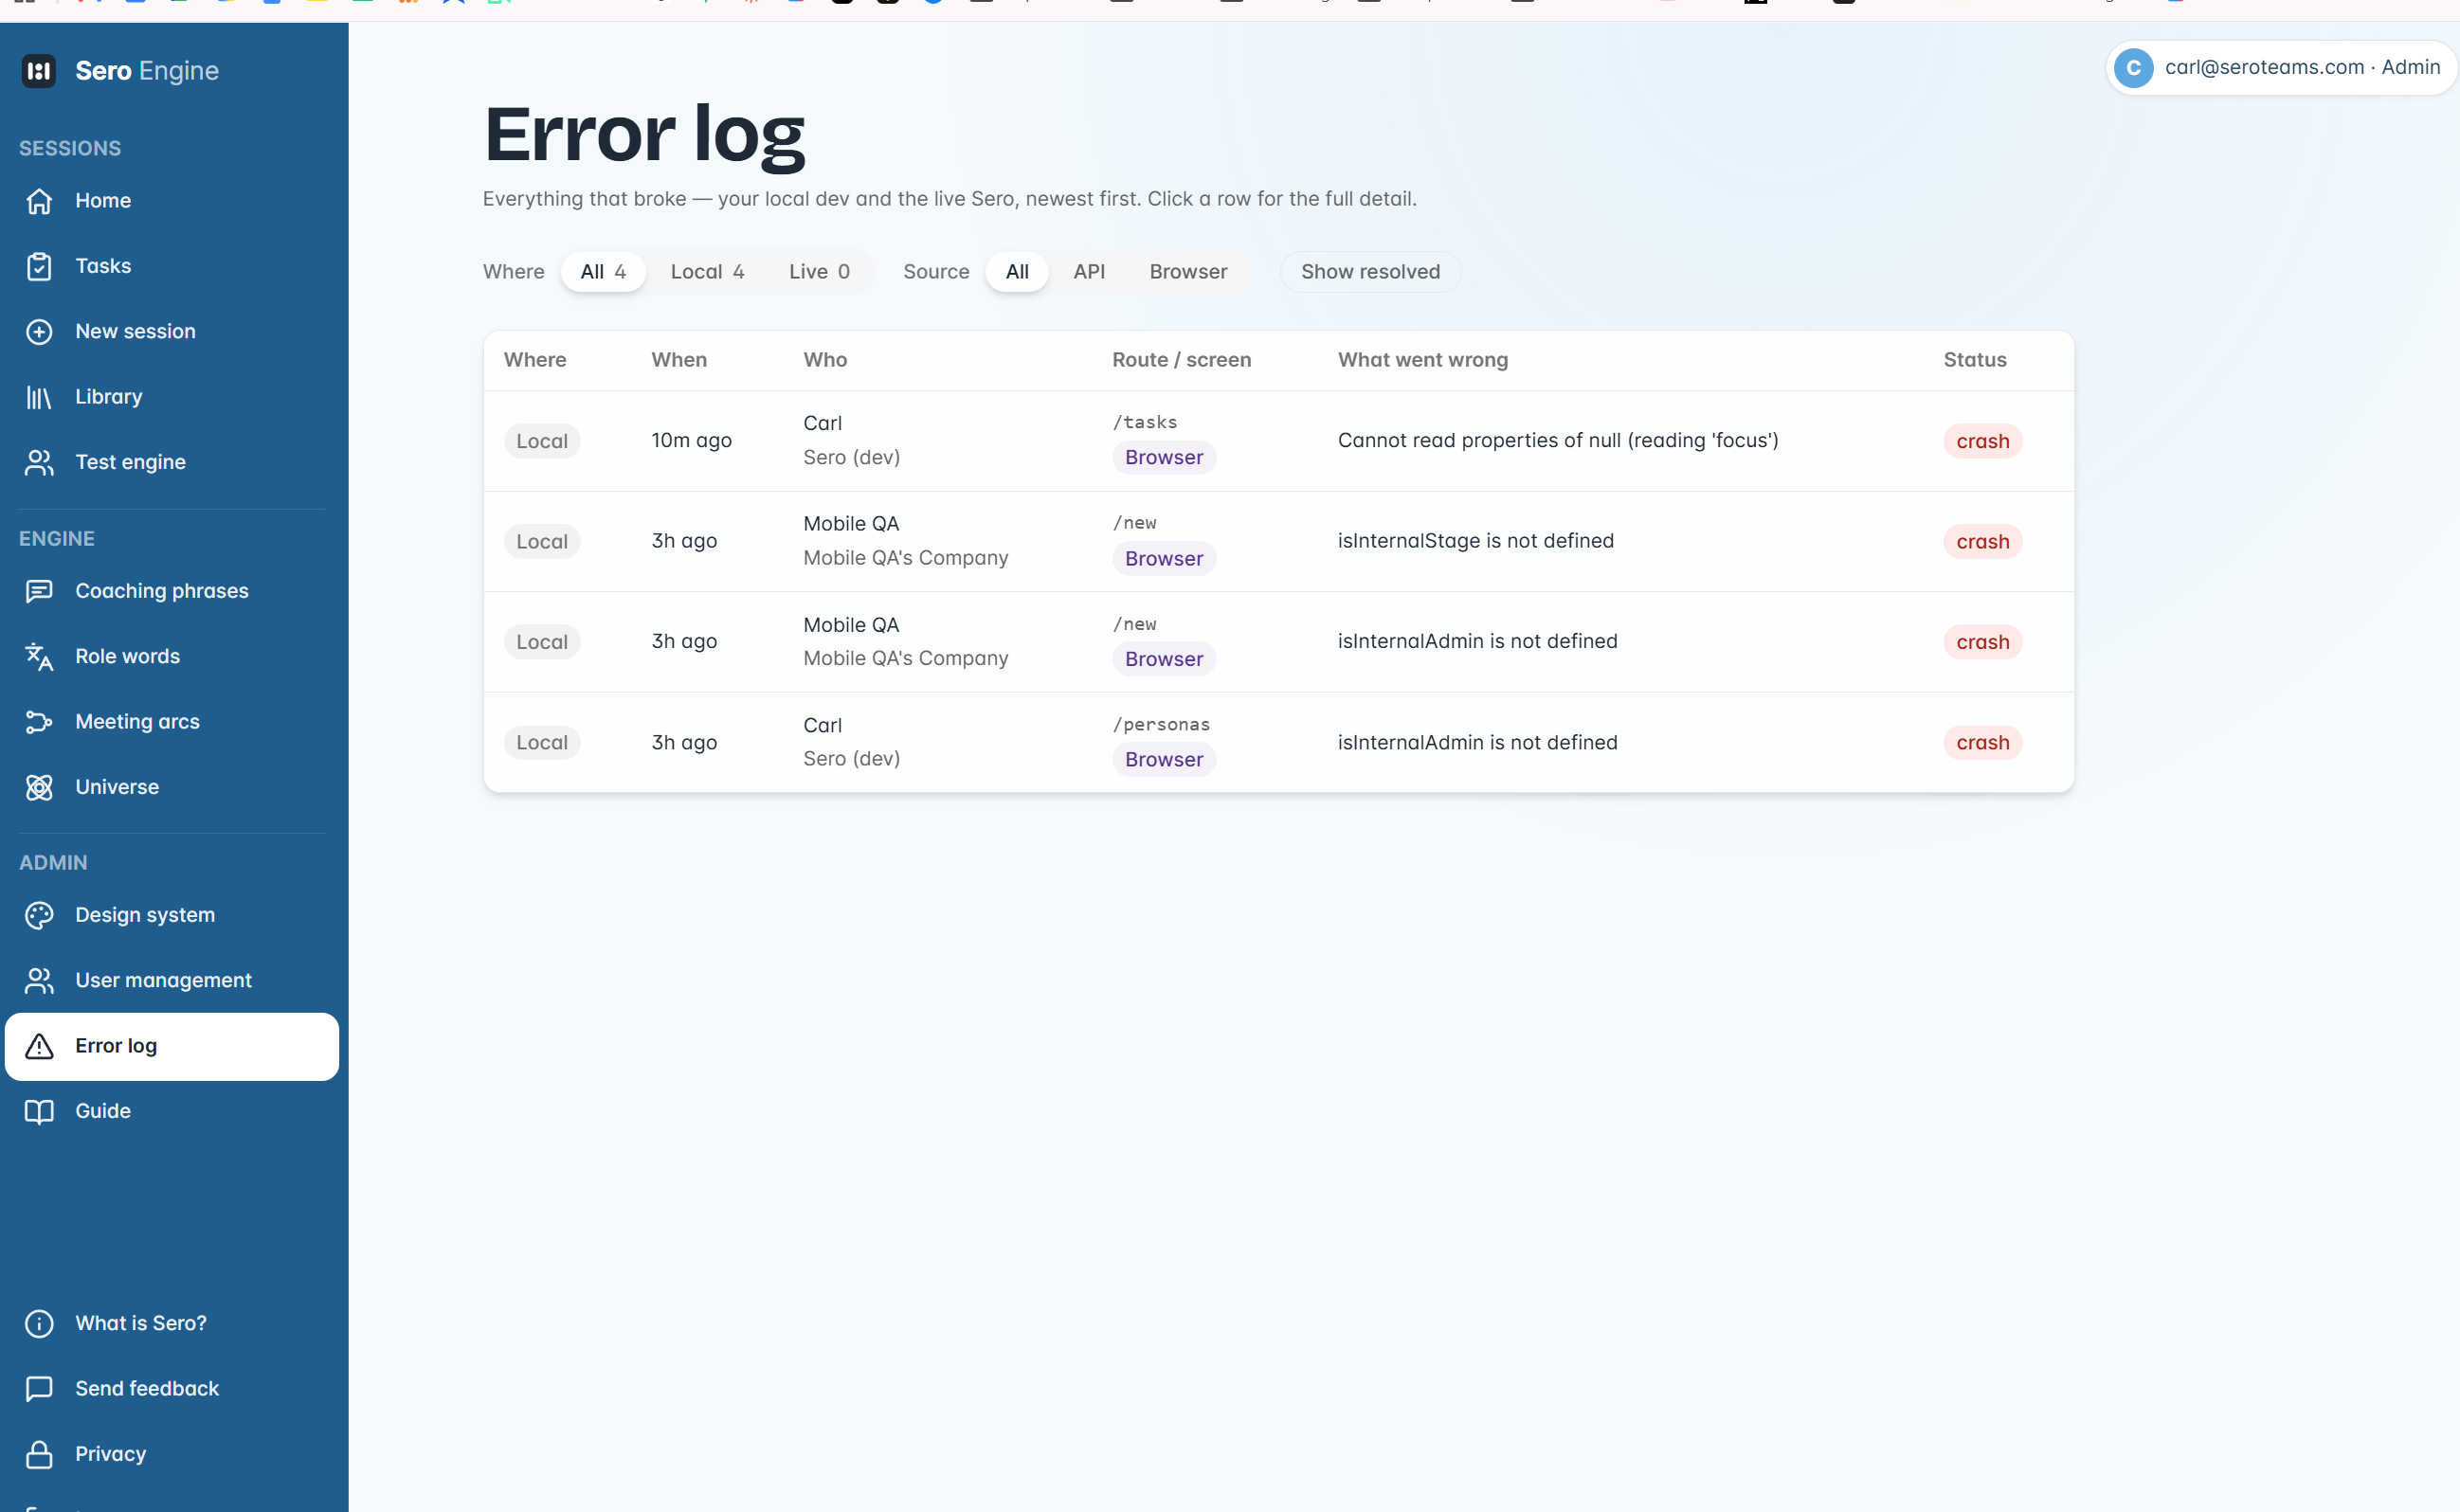The width and height of the screenshot is (2460, 1512).
Task: Click the What is Sero info icon
Action: (39, 1323)
